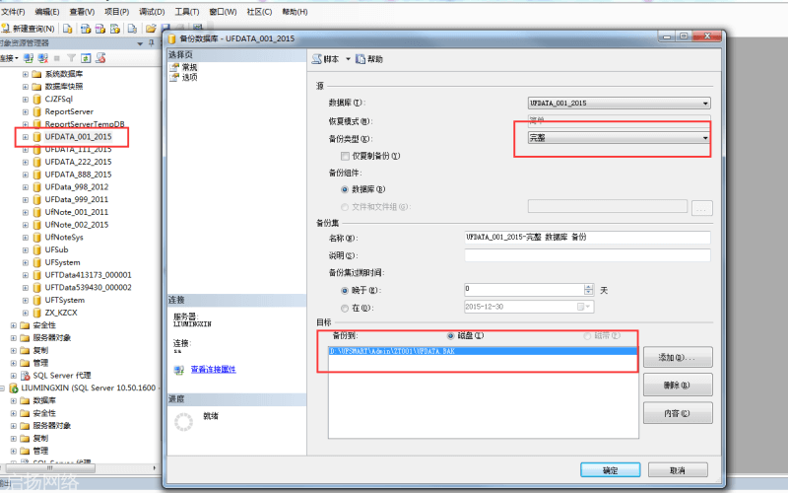Click the 确定 button

610,470
